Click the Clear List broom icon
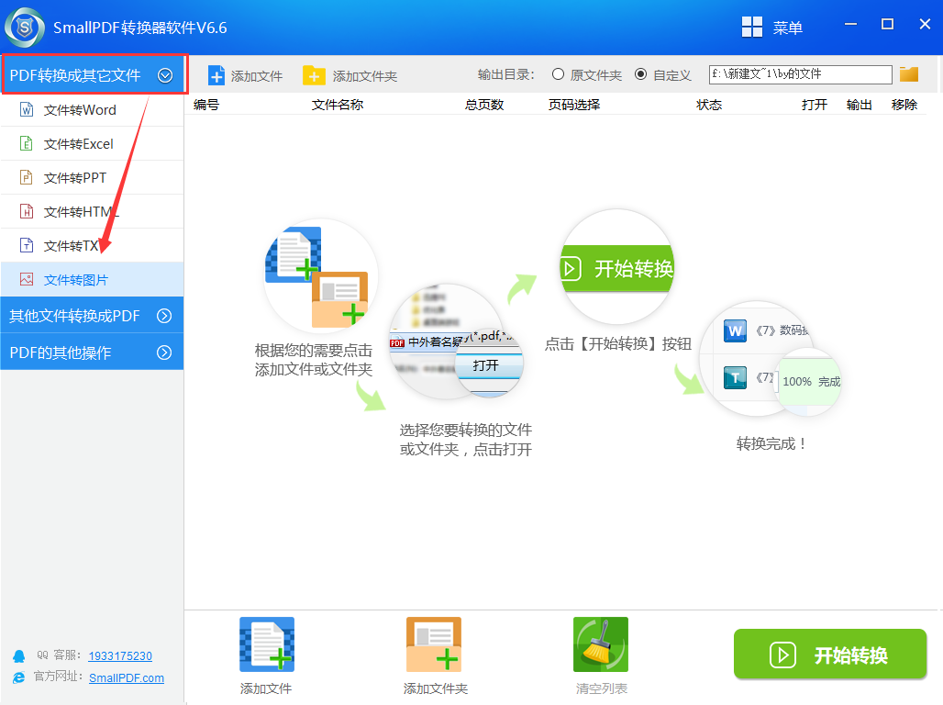 click(601, 645)
